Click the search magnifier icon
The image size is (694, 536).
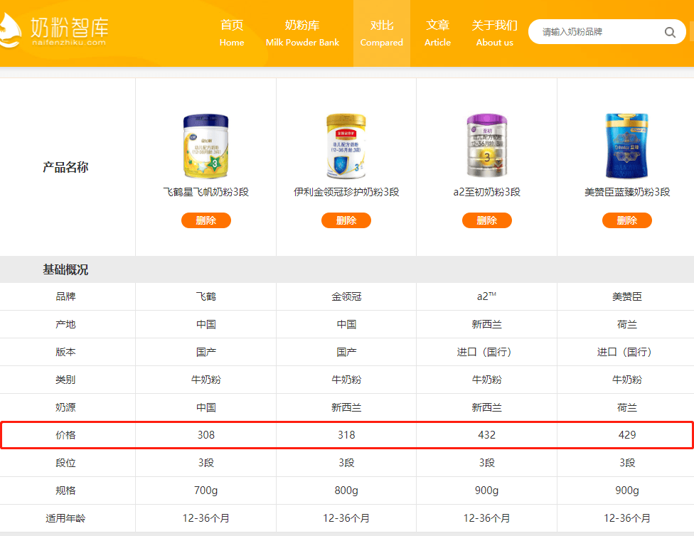670,32
